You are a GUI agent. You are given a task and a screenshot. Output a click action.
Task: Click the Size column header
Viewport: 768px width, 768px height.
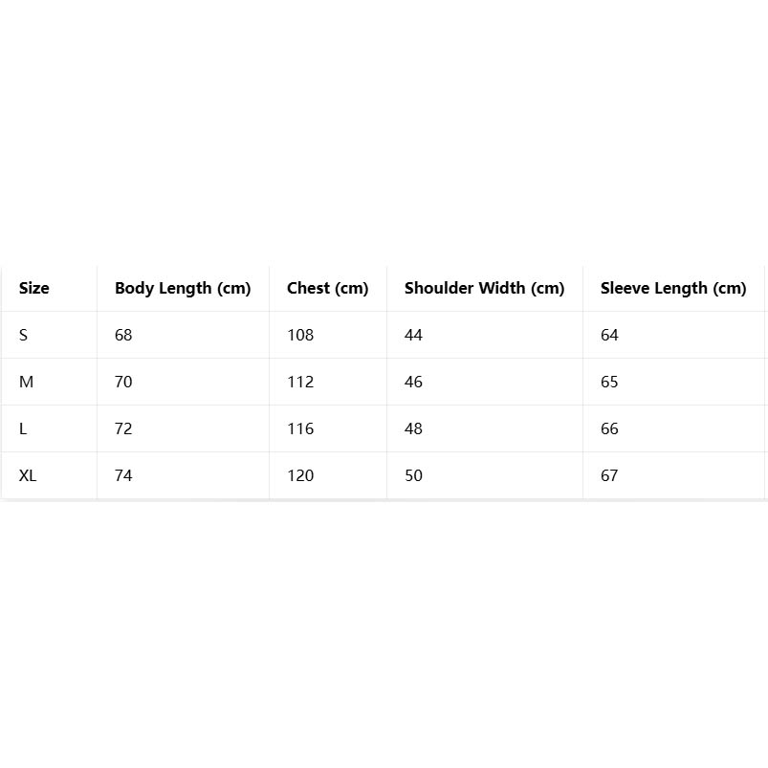34,288
